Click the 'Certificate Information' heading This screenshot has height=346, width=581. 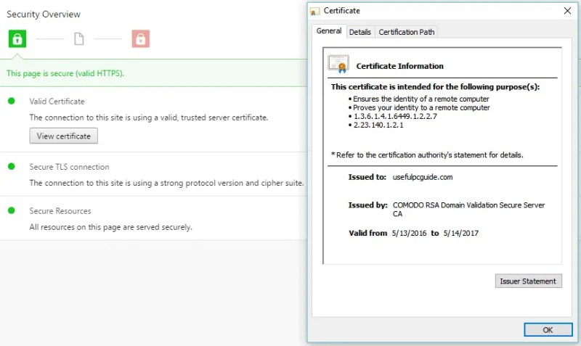[400, 66]
